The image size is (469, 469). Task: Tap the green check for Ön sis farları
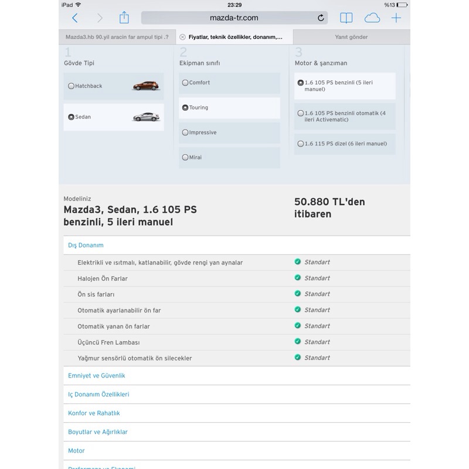pyautogui.click(x=297, y=294)
